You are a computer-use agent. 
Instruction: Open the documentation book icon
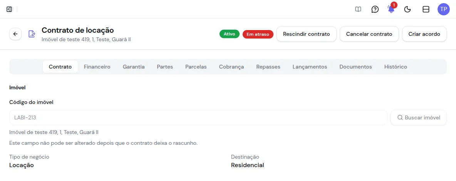(358, 9)
